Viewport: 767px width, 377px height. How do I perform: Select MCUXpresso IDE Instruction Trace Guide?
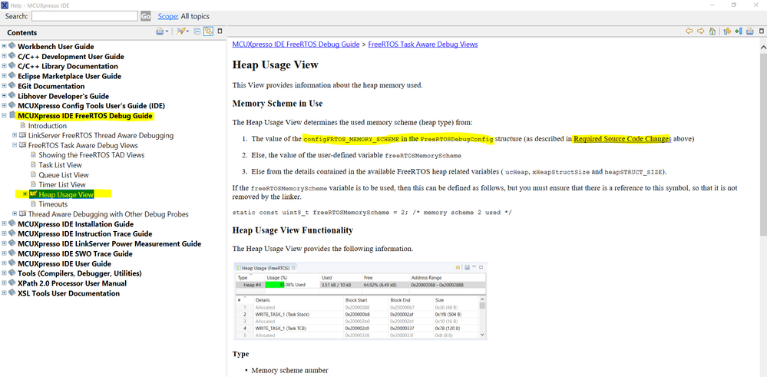pyautogui.click(x=84, y=233)
